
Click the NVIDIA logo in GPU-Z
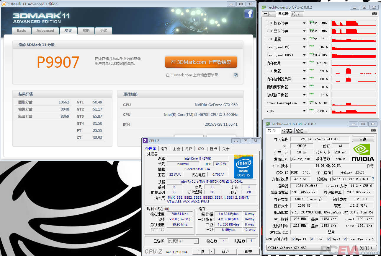(x=363, y=152)
